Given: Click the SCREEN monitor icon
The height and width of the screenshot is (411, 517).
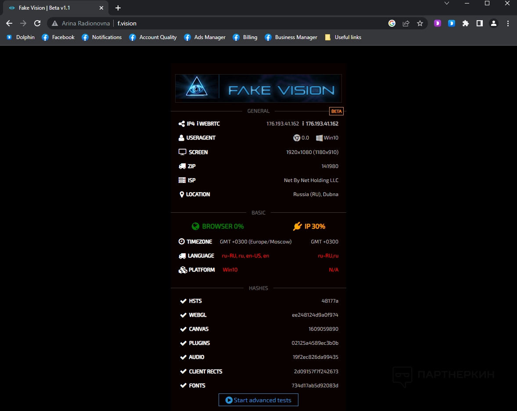Looking at the screenshot, I should (x=182, y=152).
